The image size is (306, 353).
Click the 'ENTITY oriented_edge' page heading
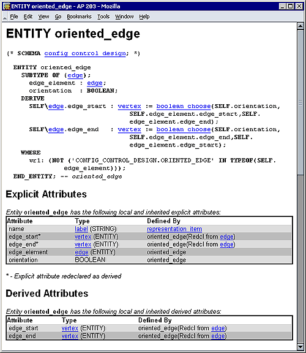pos(73,34)
